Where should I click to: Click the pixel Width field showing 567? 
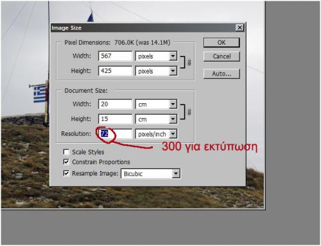[116, 56]
